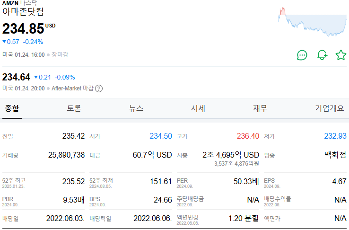Viewport: 349px width, 230px height.
Task: Click the BPS value 24.66
Action: click(163, 200)
